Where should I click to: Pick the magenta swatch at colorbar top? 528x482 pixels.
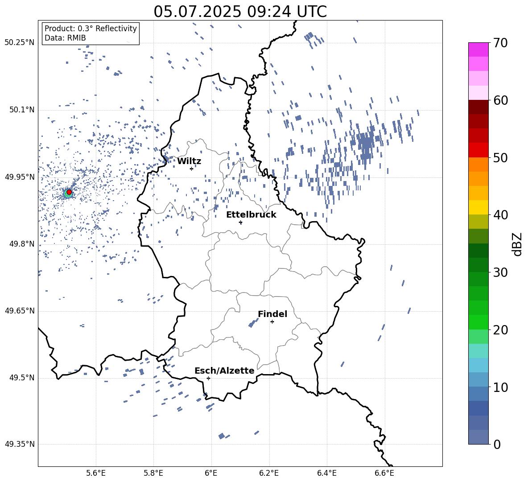[x=478, y=49]
